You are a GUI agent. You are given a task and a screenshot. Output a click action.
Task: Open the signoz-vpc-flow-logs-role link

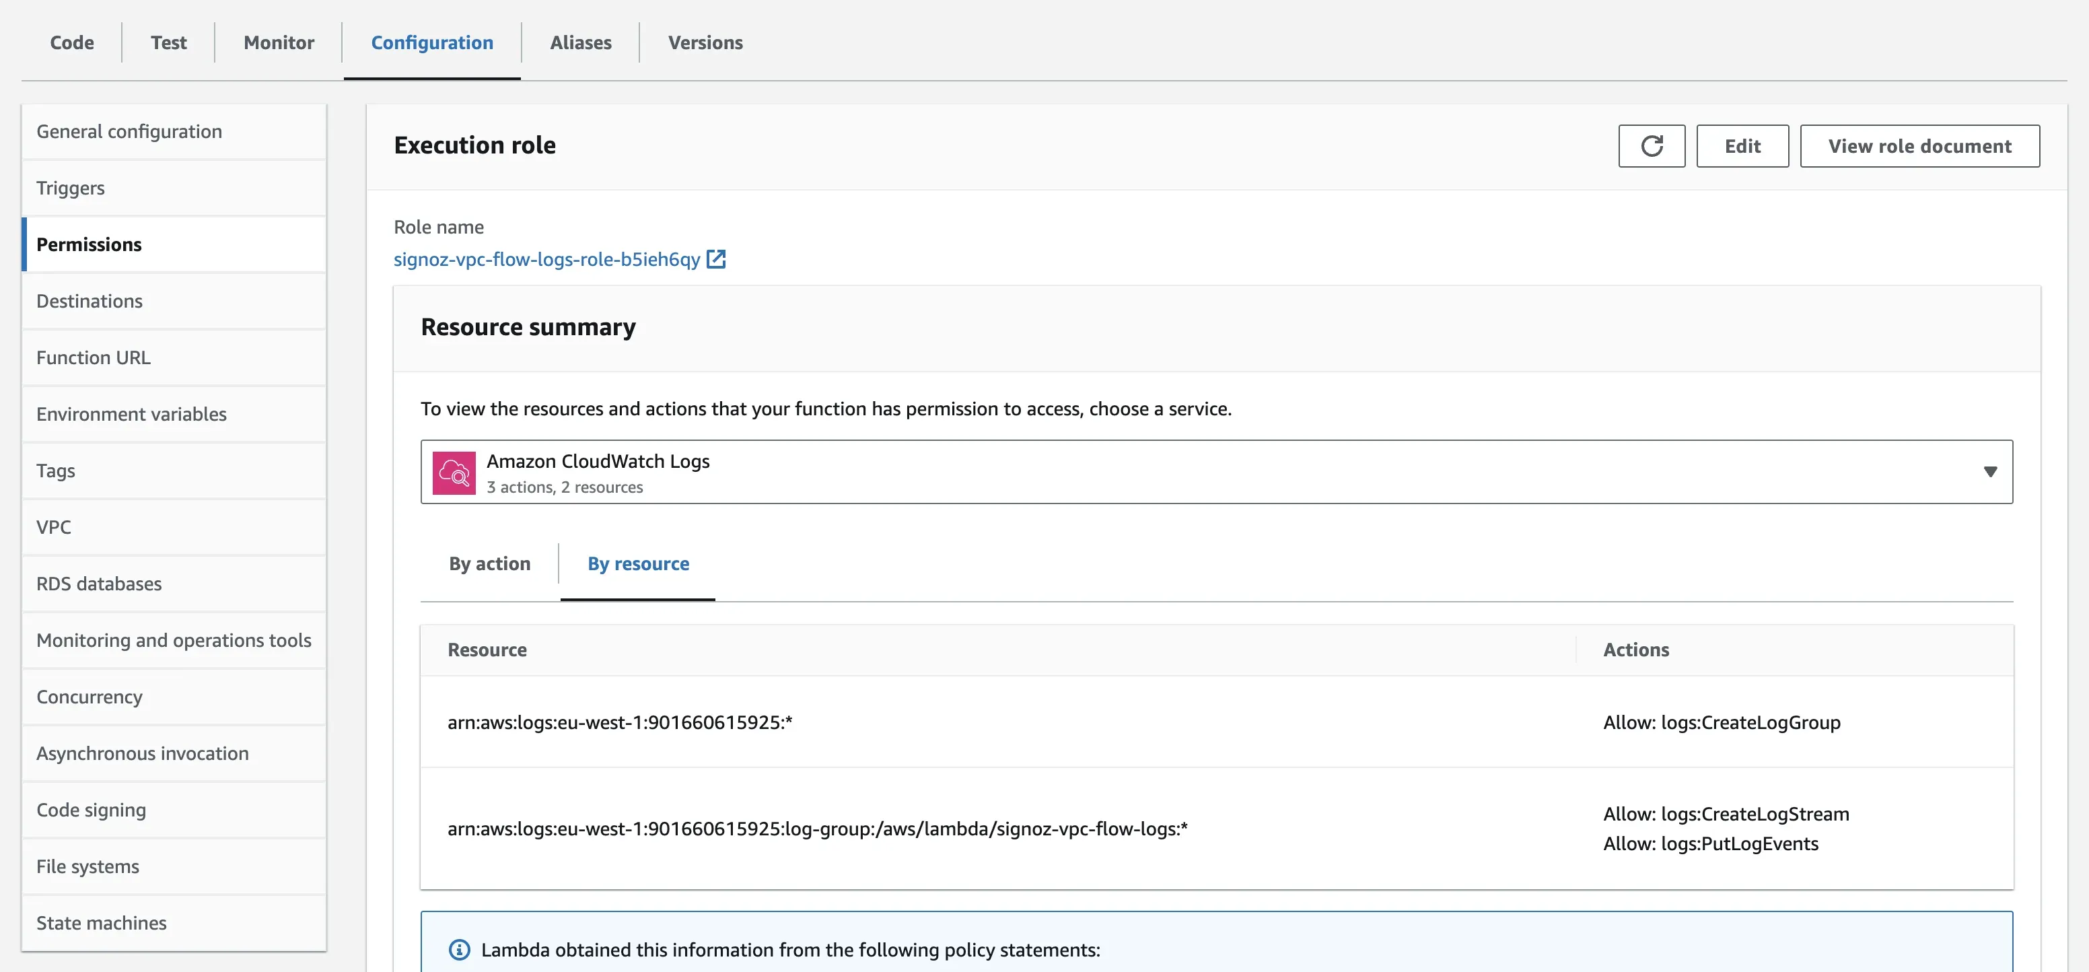point(546,258)
